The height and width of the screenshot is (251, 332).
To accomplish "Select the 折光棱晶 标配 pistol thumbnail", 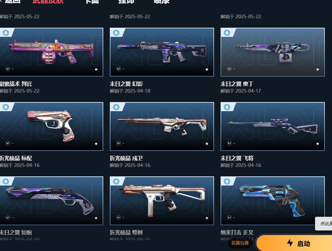I will (x=51, y=126).
